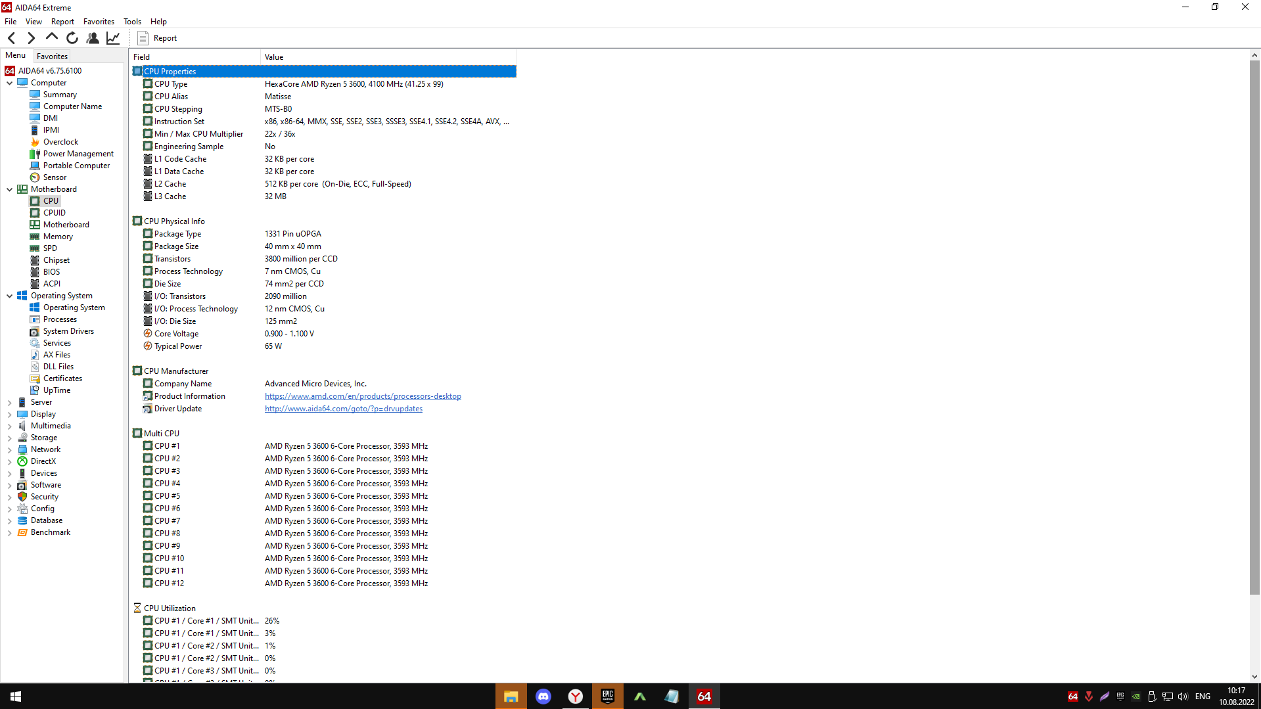Click the scrollbar down arrow
This screenshot has width=1261, height=709.
point(1254,677)
